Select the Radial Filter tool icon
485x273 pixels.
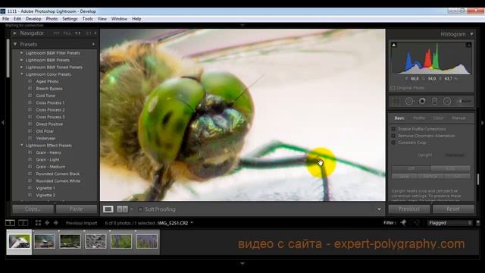point(447,101)
